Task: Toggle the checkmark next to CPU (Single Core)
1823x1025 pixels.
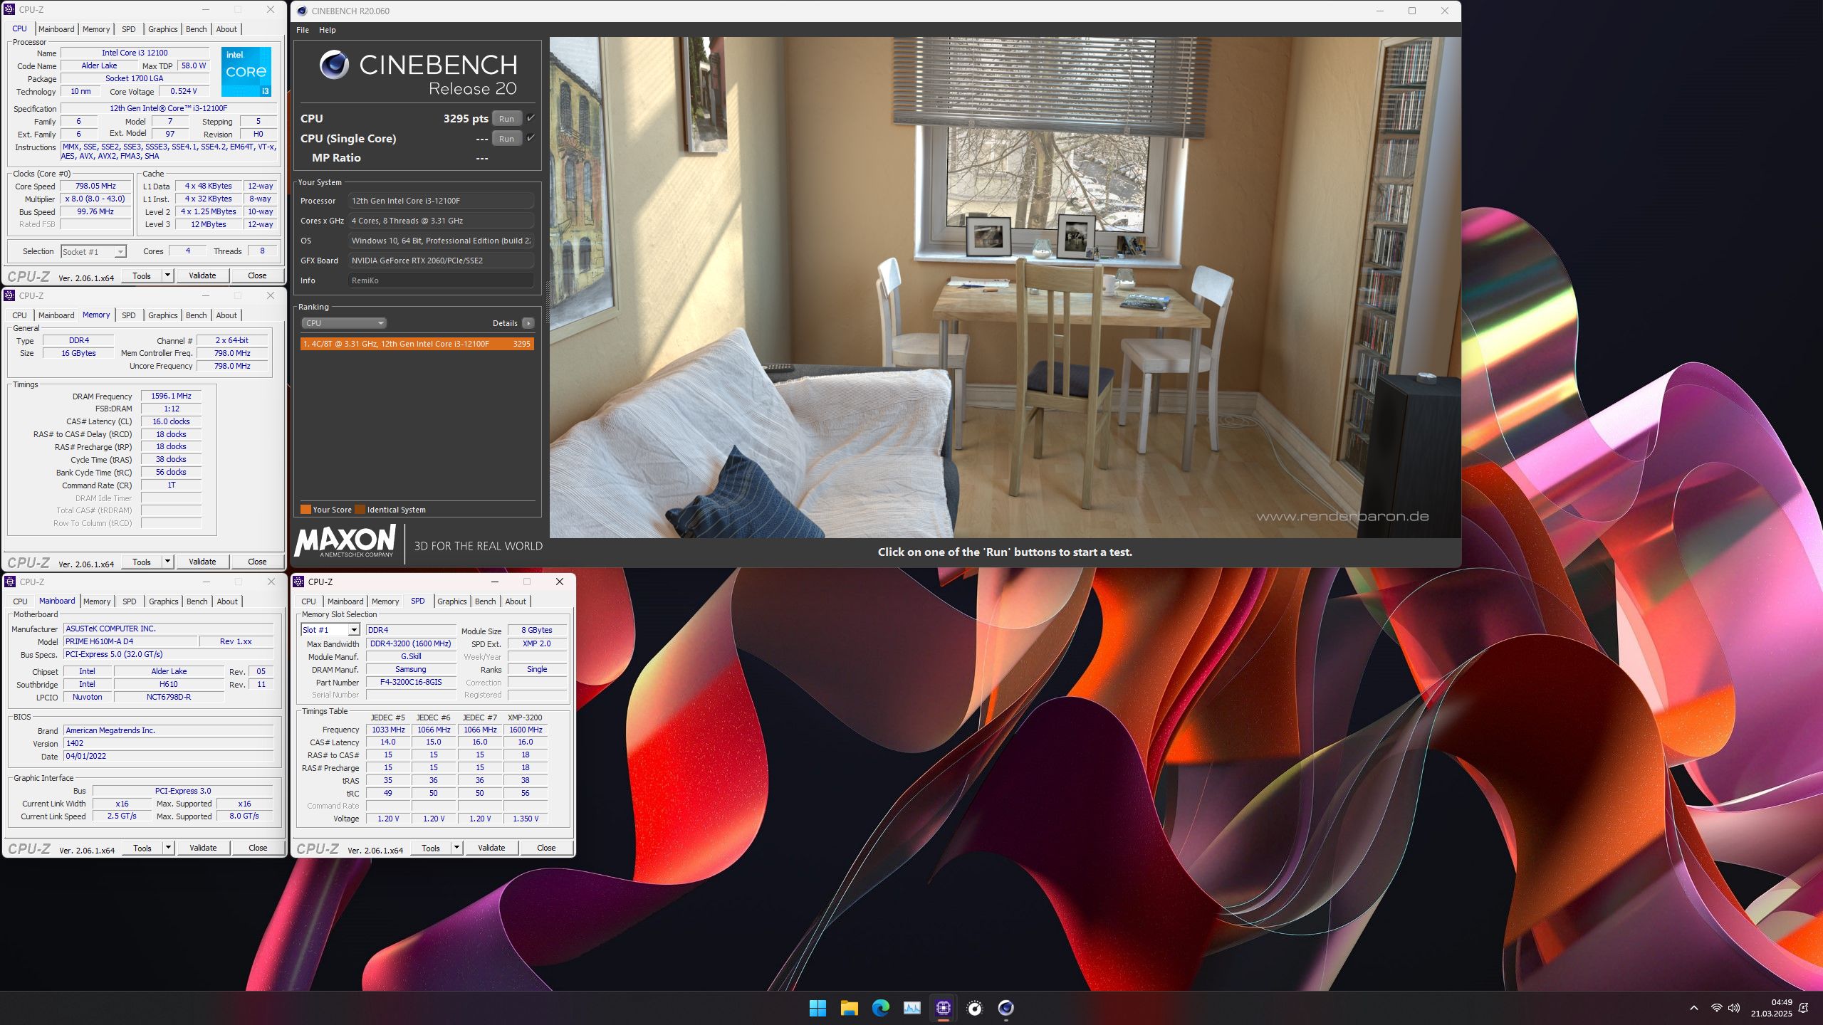Action: (x=531, y=138)
